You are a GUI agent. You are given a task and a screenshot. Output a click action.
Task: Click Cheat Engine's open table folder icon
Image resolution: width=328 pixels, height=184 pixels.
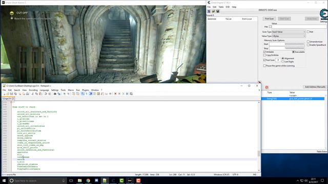213,11
